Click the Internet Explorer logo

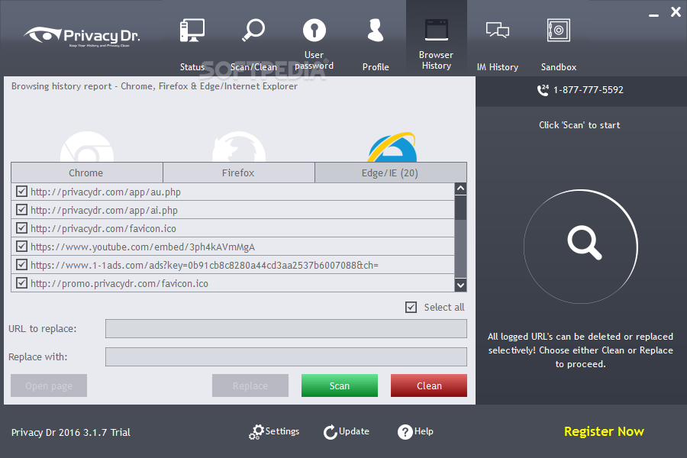click(x=392, y=147)
